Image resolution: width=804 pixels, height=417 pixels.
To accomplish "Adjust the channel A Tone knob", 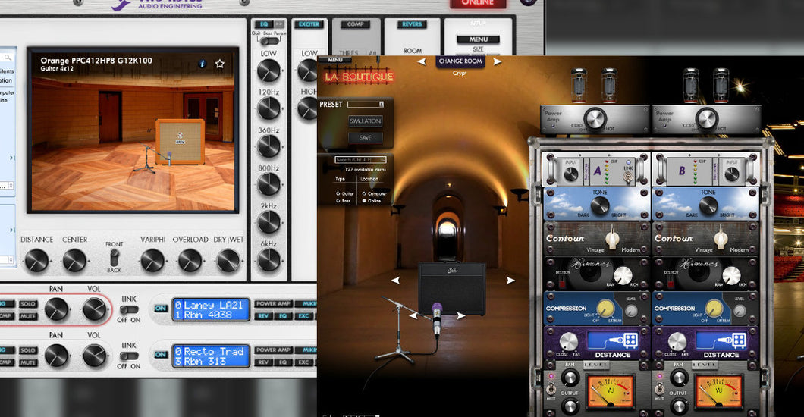I will (600, 205).
